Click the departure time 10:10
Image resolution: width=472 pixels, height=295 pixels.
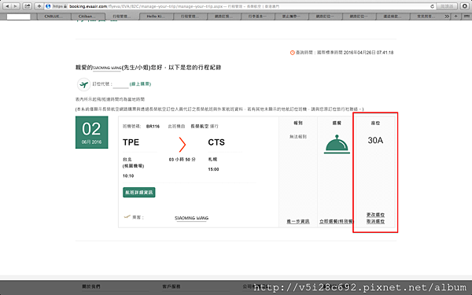(128, 175)
